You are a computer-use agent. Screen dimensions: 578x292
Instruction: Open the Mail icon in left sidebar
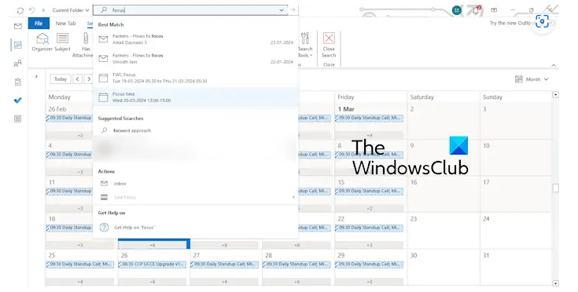point(17,26)
